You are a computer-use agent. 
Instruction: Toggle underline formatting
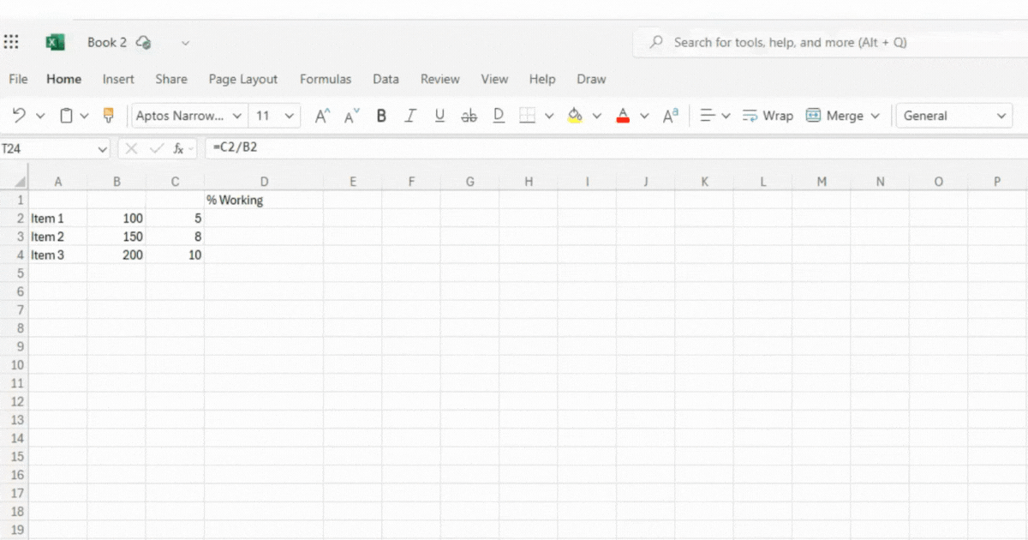click(439, 115)
